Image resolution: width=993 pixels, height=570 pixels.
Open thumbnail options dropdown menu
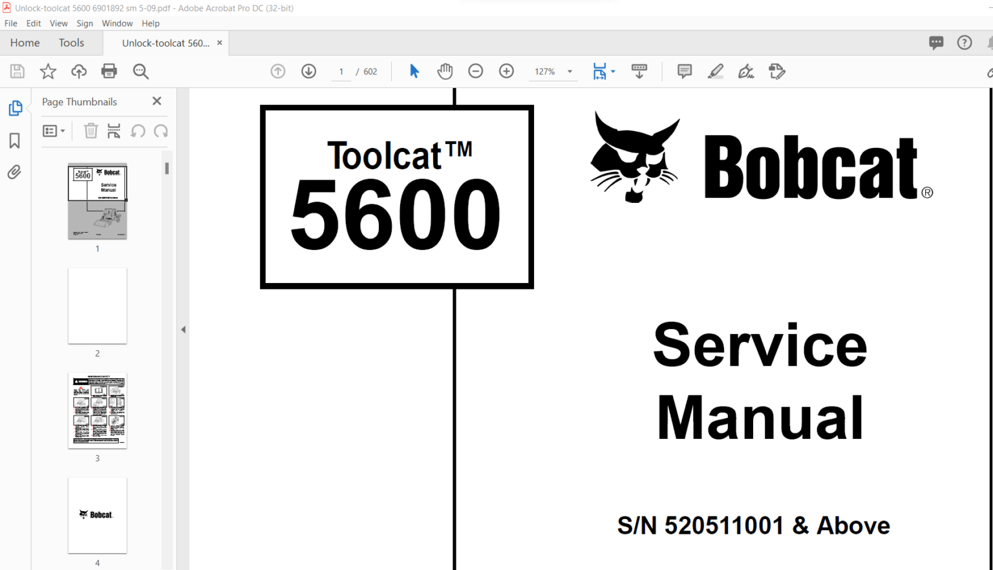(x=54, y=131)
